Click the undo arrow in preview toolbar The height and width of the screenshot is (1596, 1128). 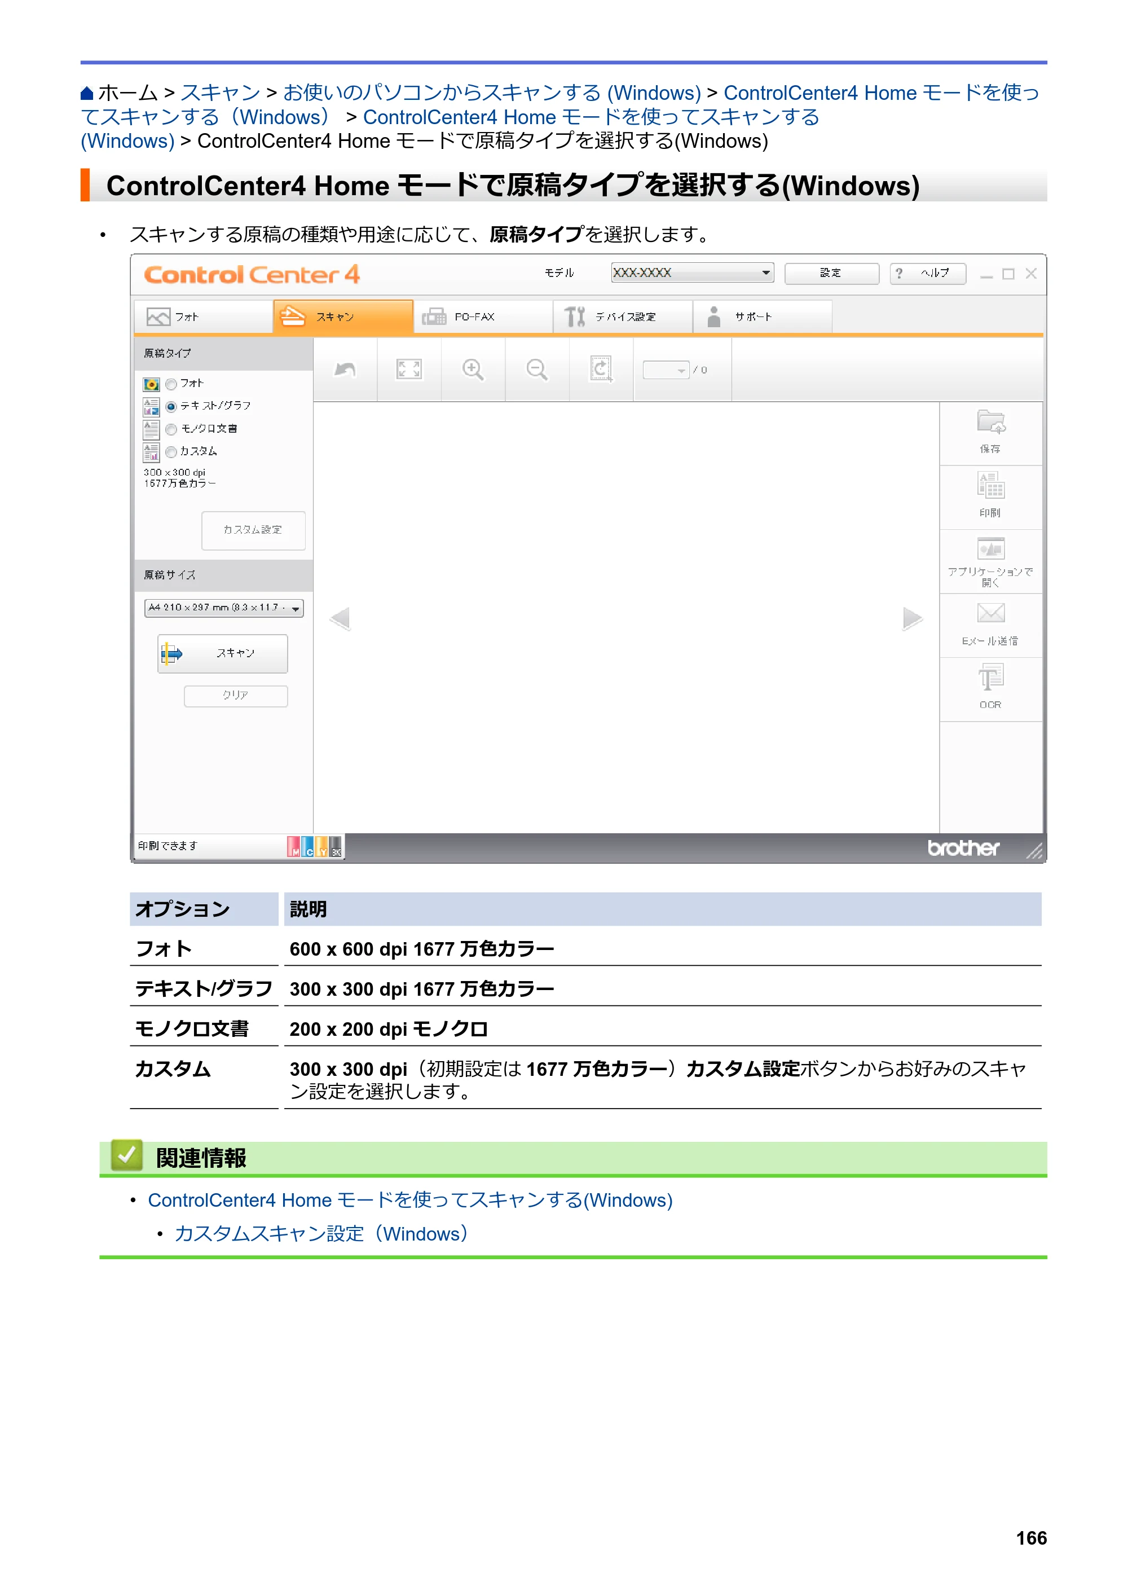pyautogui.click(x=345, y=370)
